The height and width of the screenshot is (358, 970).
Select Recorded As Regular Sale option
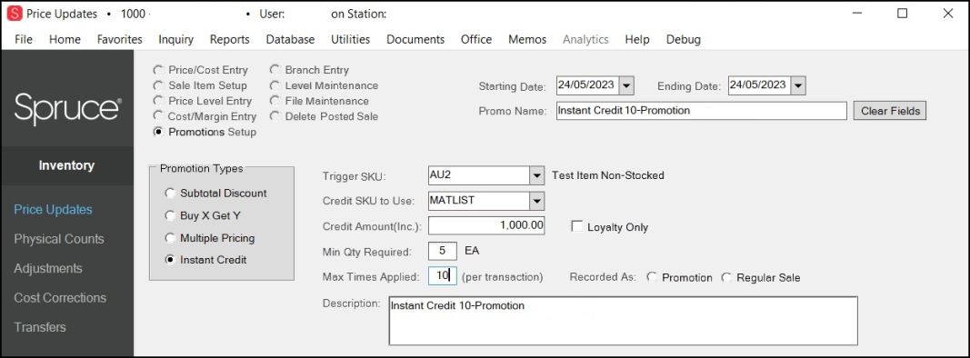coord(726,278)
